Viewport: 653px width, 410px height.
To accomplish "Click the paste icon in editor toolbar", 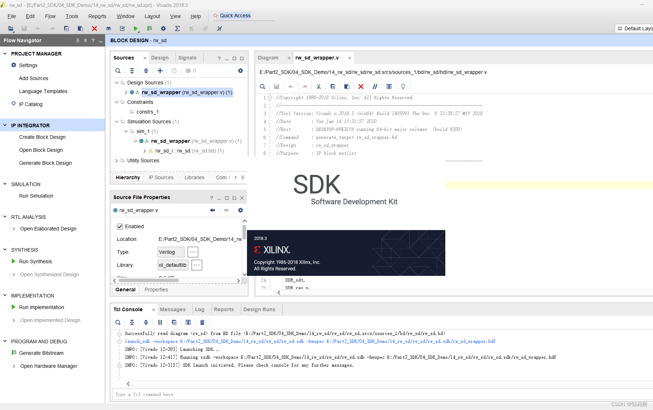I will 347,87.
